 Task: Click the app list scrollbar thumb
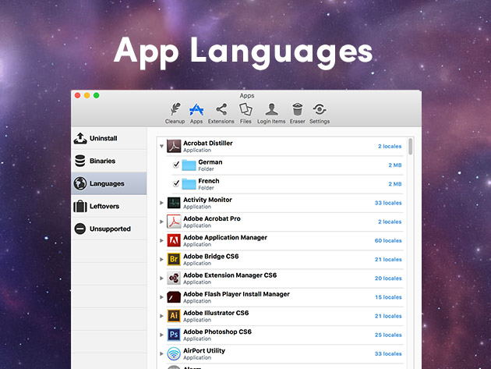click(410, 147)
